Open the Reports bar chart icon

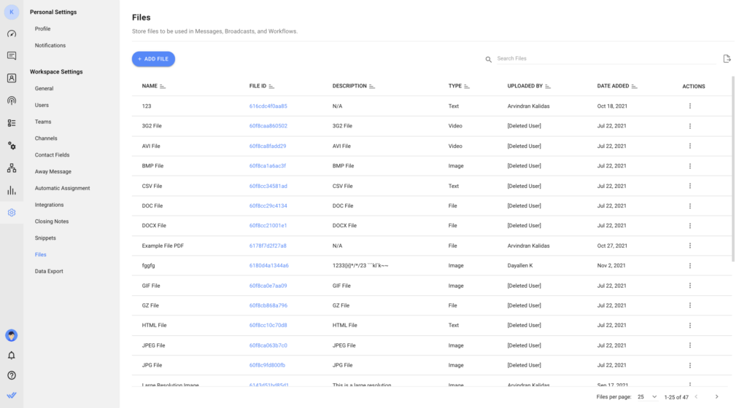tap(12, 190)
